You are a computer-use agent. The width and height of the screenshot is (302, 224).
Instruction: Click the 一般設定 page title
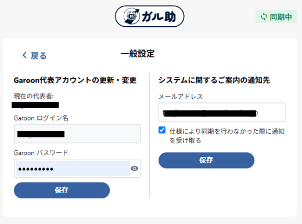tap(138, 54)
